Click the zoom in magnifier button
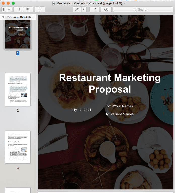The height and width of the screenshot is (193, 175). coord(28,9)
